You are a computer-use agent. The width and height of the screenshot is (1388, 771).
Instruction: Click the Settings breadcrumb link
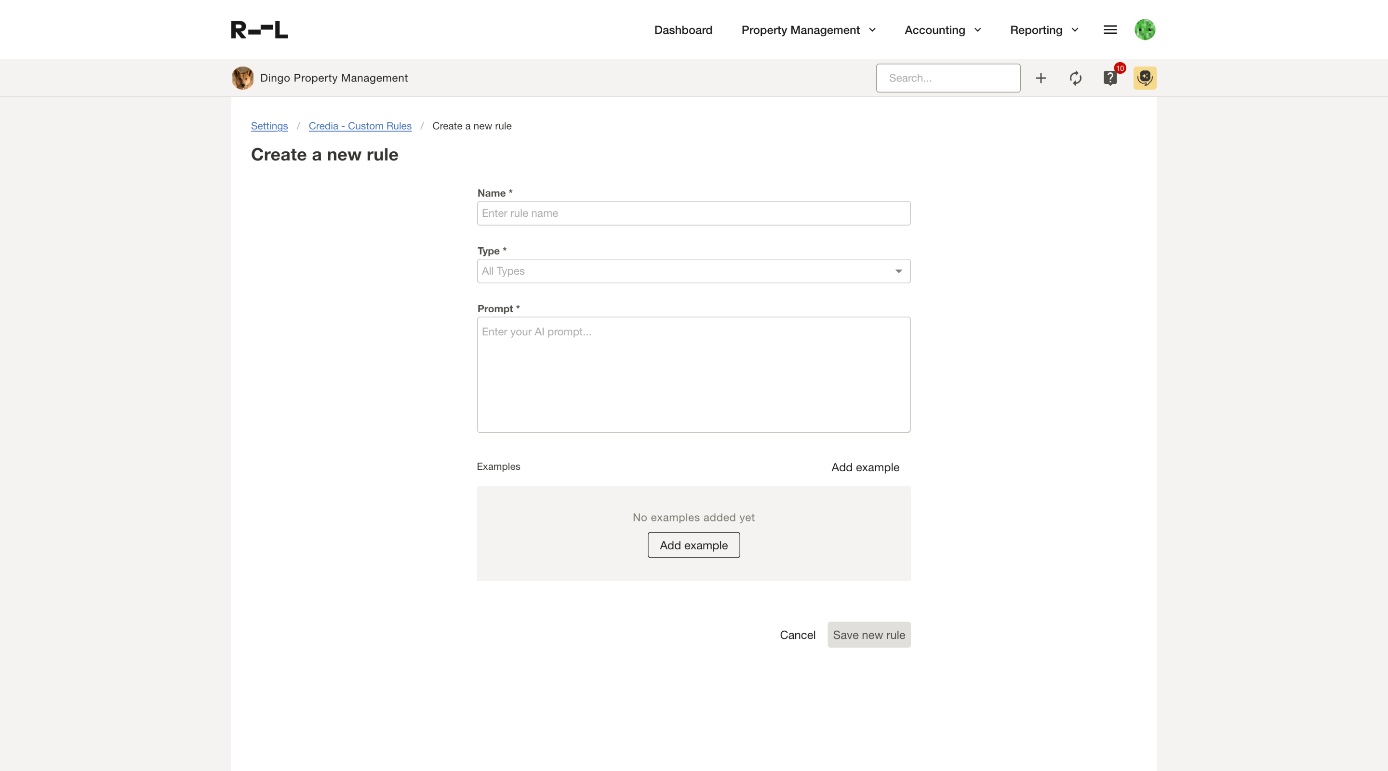tap(269, 126)
